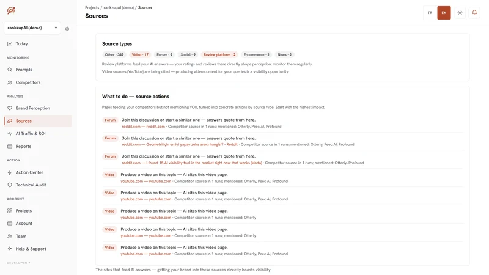Click the Projects grid icon
489x275 pixels.
point(10,211)
